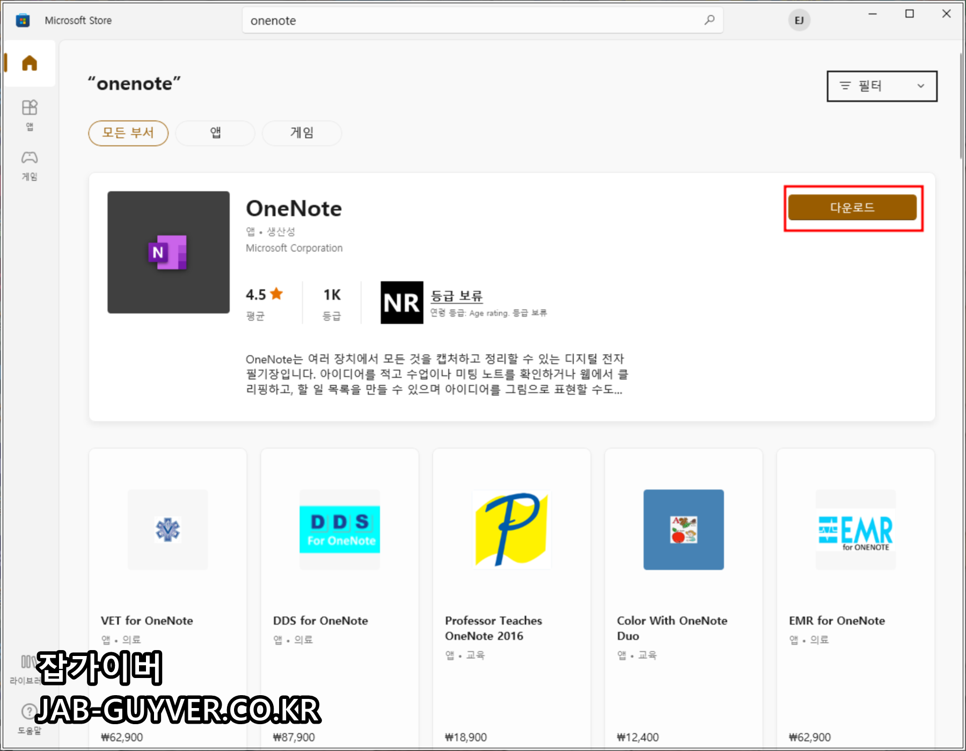Click the search magnifier icon
Image resolution: width=966 pixels, height=751 pixels.
709,20
